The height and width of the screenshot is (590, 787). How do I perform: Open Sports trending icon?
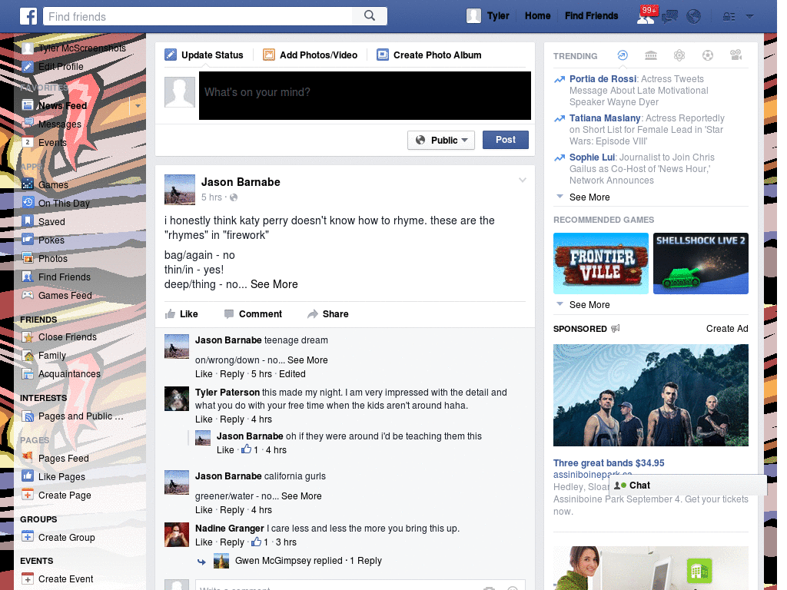pyautogui.click(x=708, y=55)
